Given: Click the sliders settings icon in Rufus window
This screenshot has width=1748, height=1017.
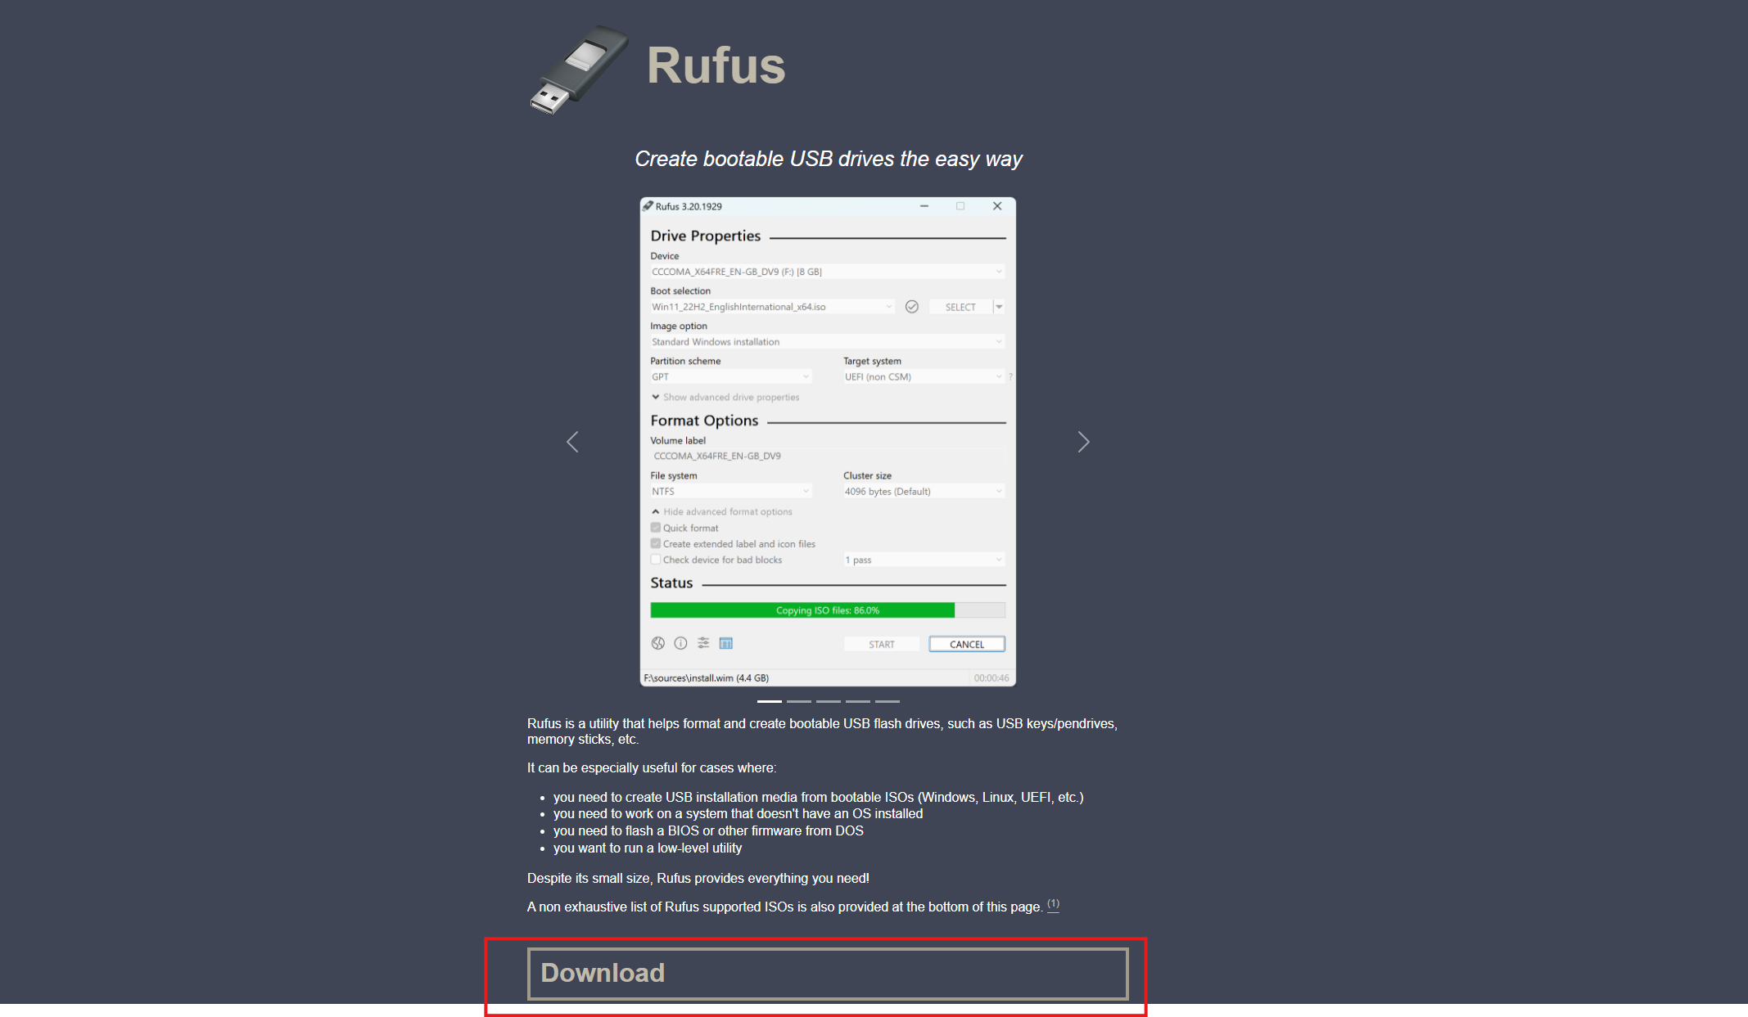Looking at the screenshot, I should click(x=703, y=643).
